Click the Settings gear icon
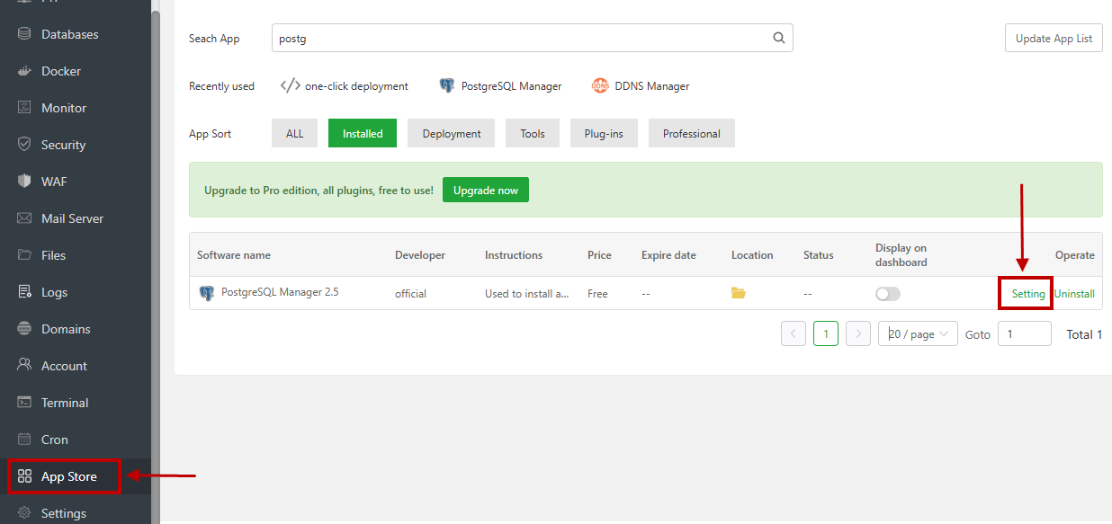The height and width of the screenshot is (524, 1112). (24, 513)
